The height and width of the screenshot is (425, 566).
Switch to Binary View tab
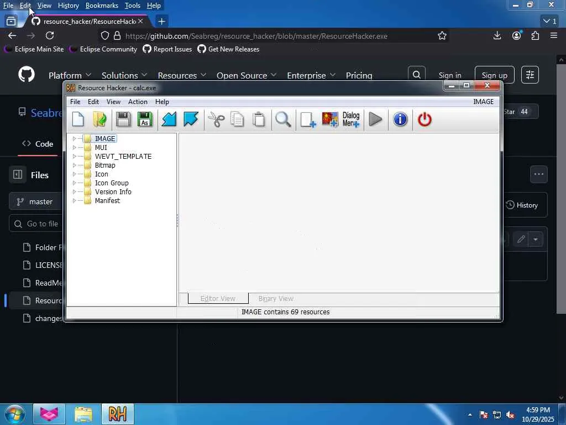click(x=276, y=298)
